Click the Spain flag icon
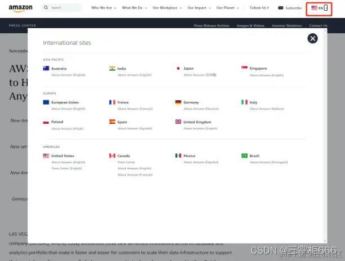 click(x=112, y=121)
